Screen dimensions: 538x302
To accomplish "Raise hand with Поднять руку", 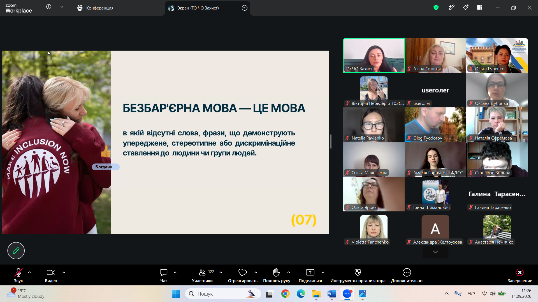I will [x=277, y=275].
